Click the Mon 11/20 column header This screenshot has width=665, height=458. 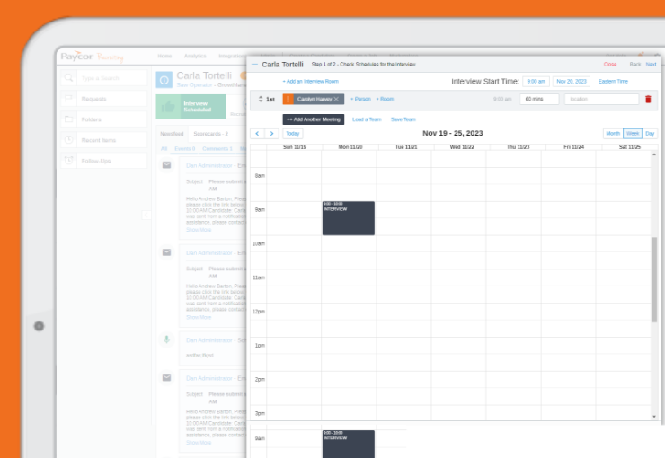350,147
